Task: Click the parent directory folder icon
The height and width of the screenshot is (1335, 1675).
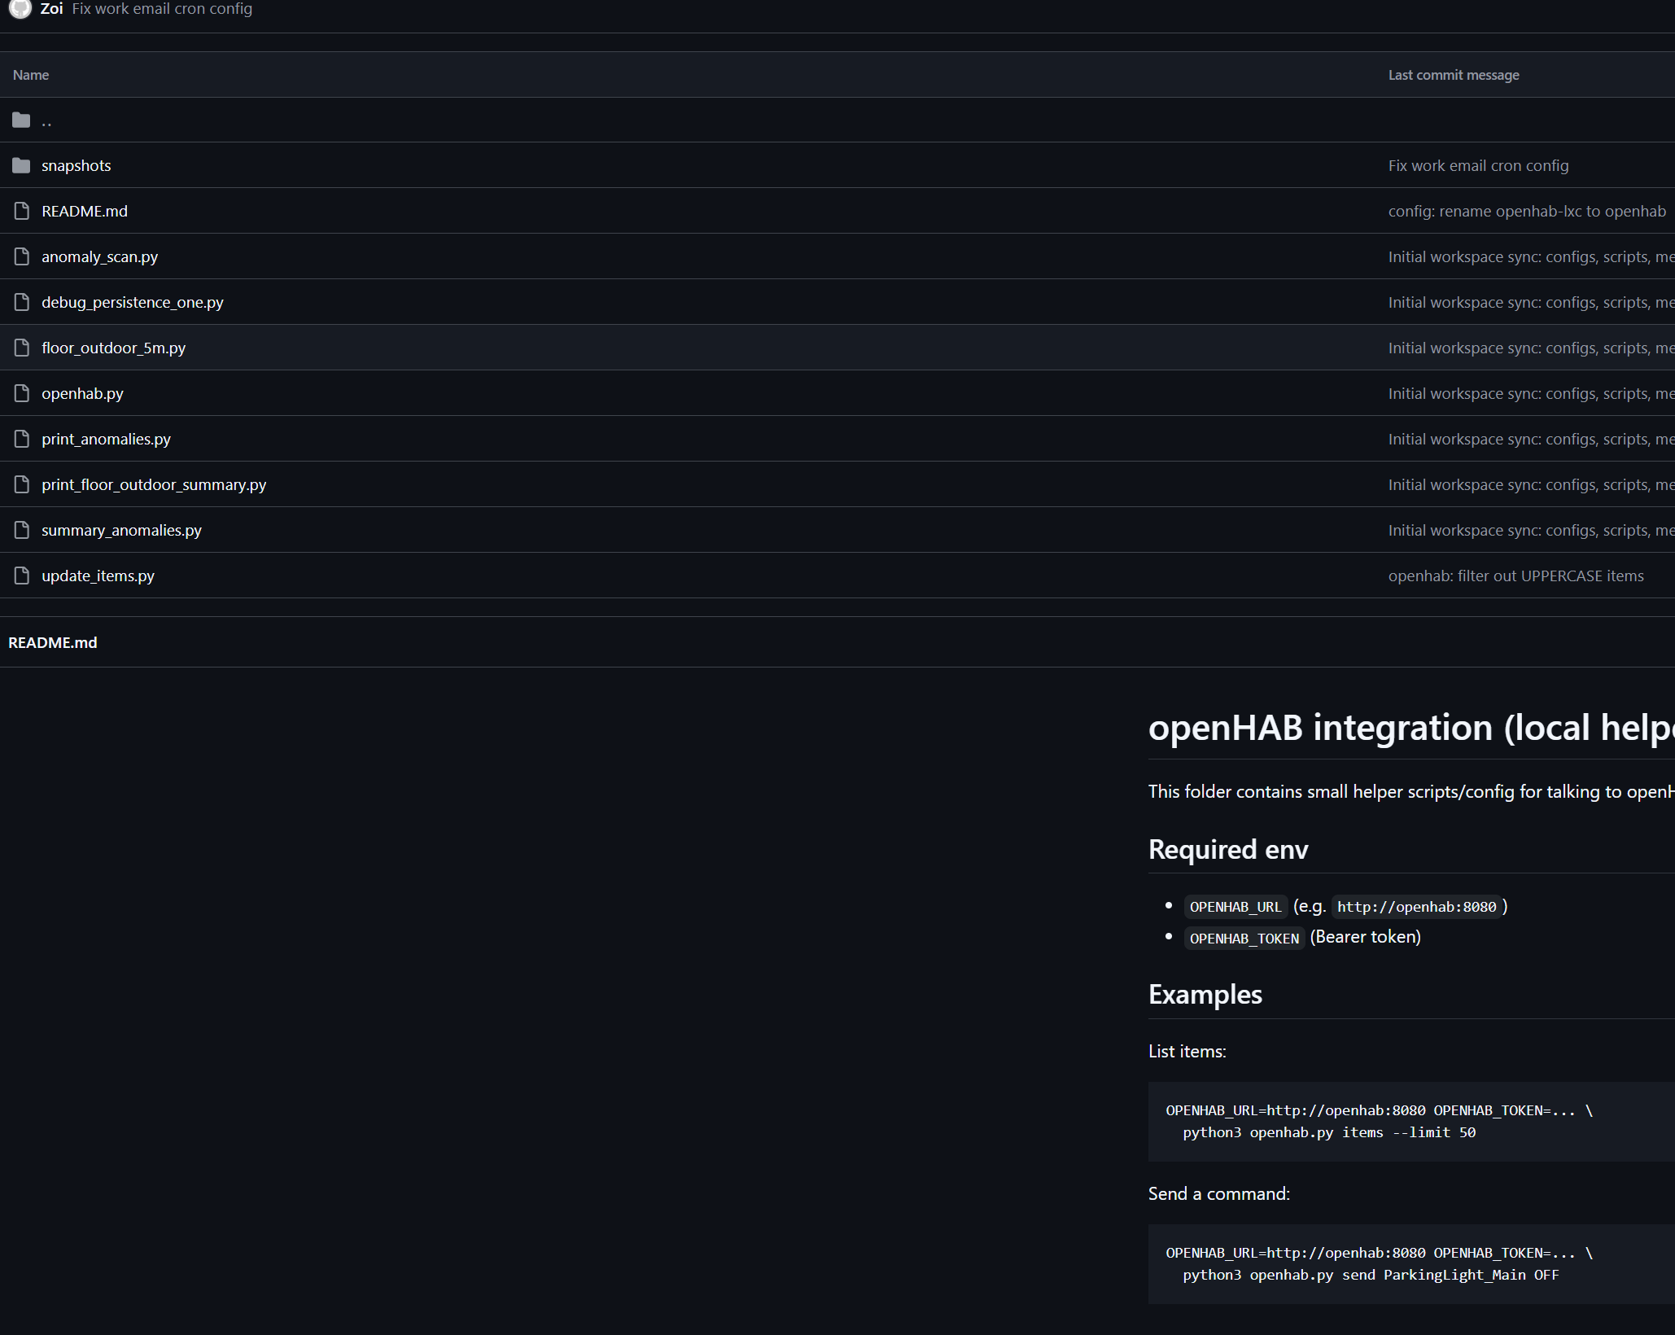Action: pyautogui.click(x=21, y=120)
